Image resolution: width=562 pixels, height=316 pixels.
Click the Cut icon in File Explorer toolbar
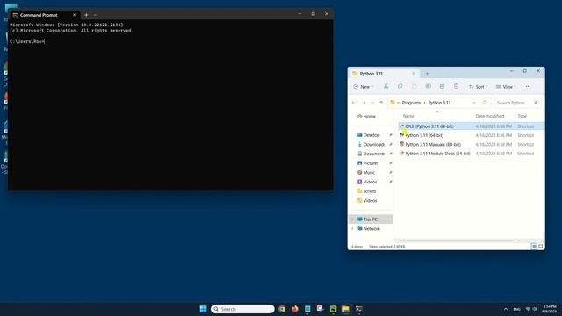click(x=386, y=86)
